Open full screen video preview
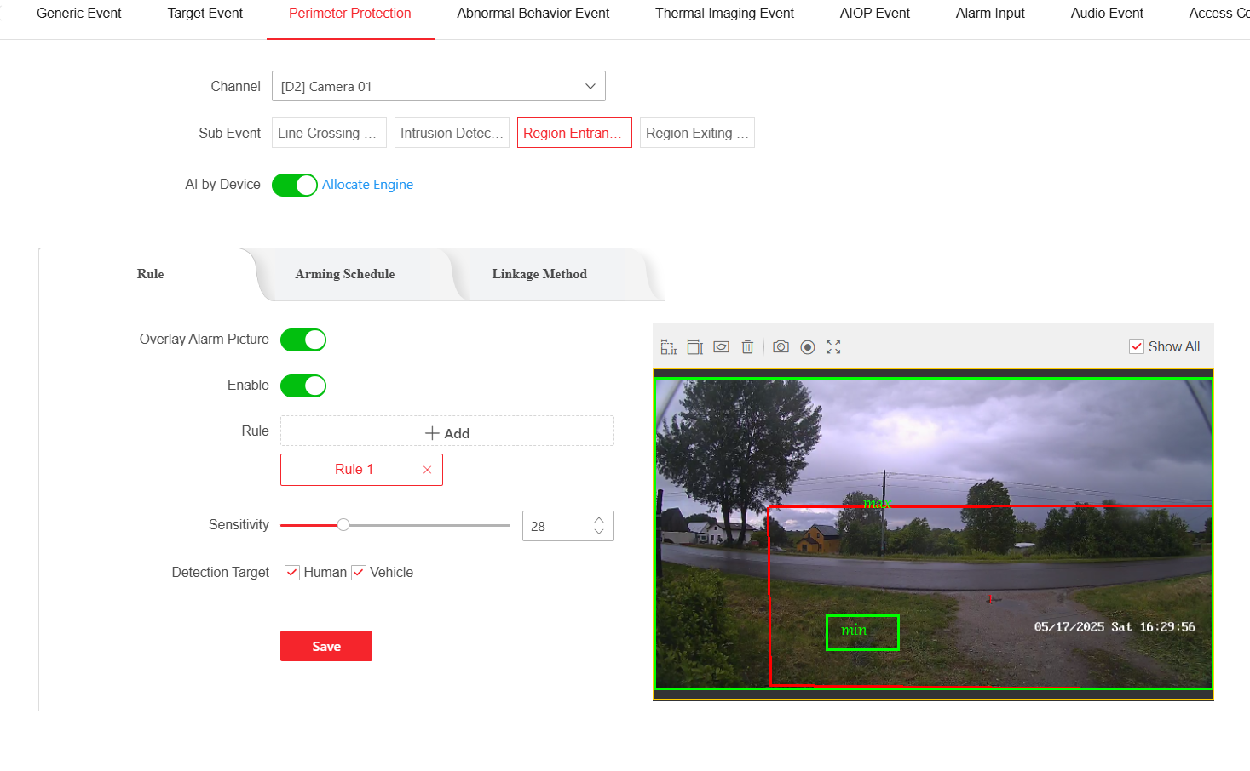The image size is (1250, 771). [833, 347]
